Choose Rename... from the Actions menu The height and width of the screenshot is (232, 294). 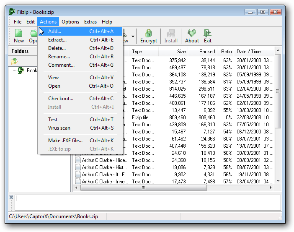pyautogui.click(x=80, y=57)
